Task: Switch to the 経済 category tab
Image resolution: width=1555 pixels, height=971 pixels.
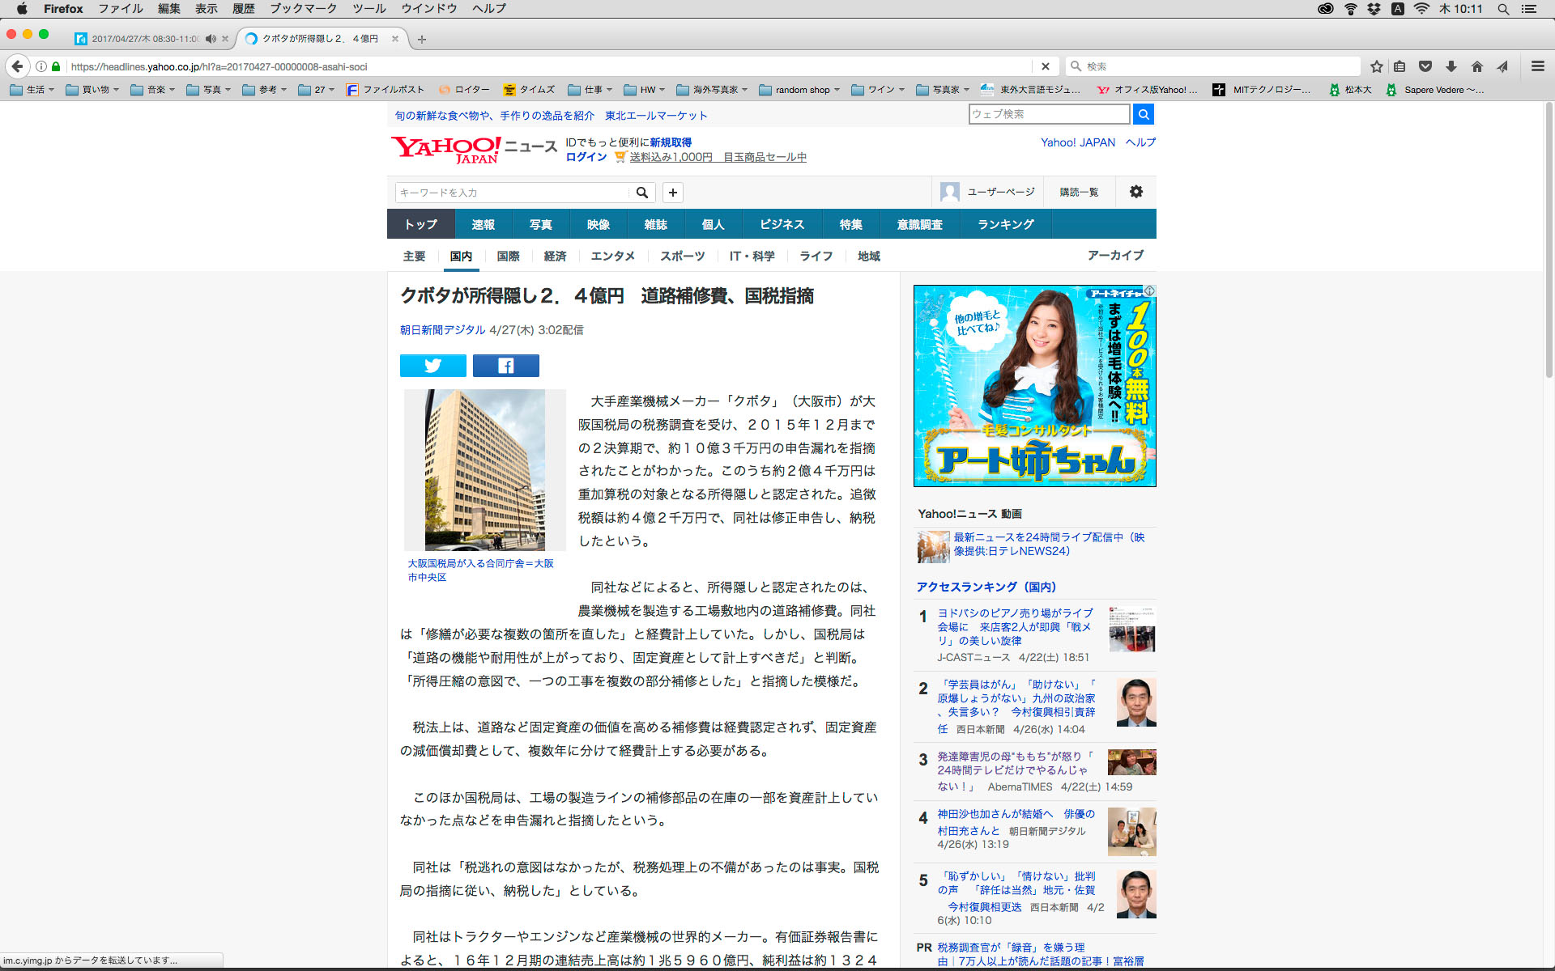Action: pyautogui.click(x=555, y=257)
